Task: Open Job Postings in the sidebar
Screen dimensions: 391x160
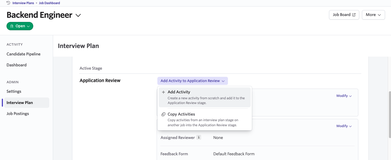Action: click(x=18, y=113)
